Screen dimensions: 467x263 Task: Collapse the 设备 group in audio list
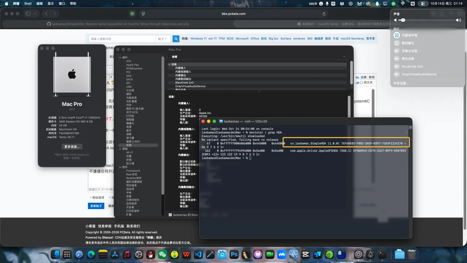point(169,64)
